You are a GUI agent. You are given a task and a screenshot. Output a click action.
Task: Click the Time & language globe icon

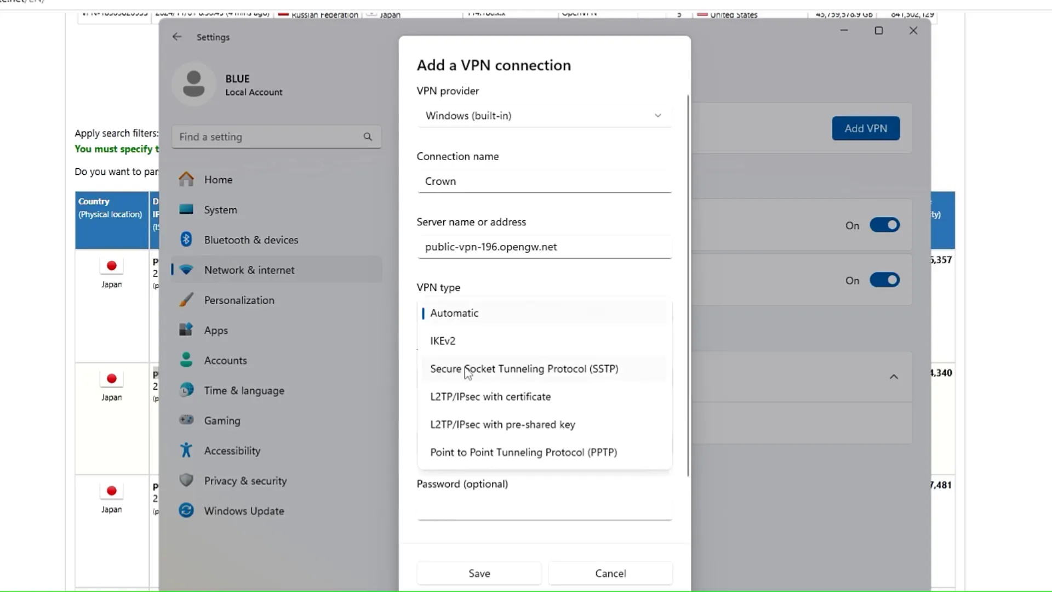[x=186, y=390]
